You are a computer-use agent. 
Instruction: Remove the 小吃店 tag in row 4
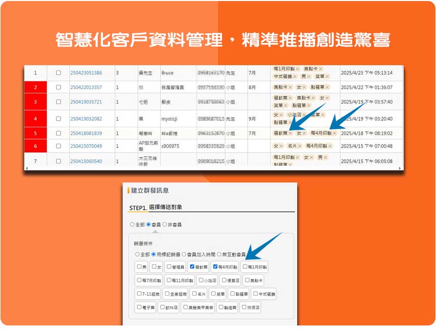click(304, 115)
